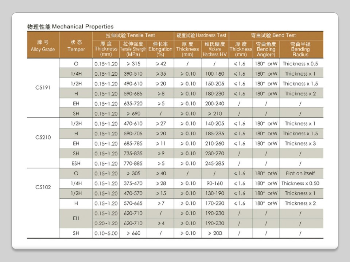Select the Elongation (%) column header
Viewport: 350px width, 262px height.
(x=160, y=49)
